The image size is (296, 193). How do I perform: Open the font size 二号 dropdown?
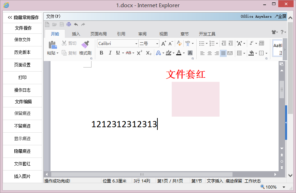coord(157,44)
